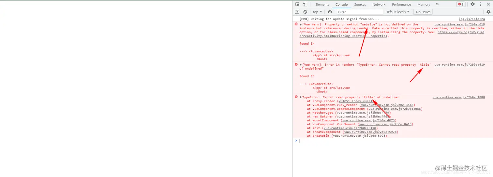Open the vue.runtime.esm.js?2b0e:4073 link
The height and width of the screenshot is (177, 493).
(x=368, y=120)
